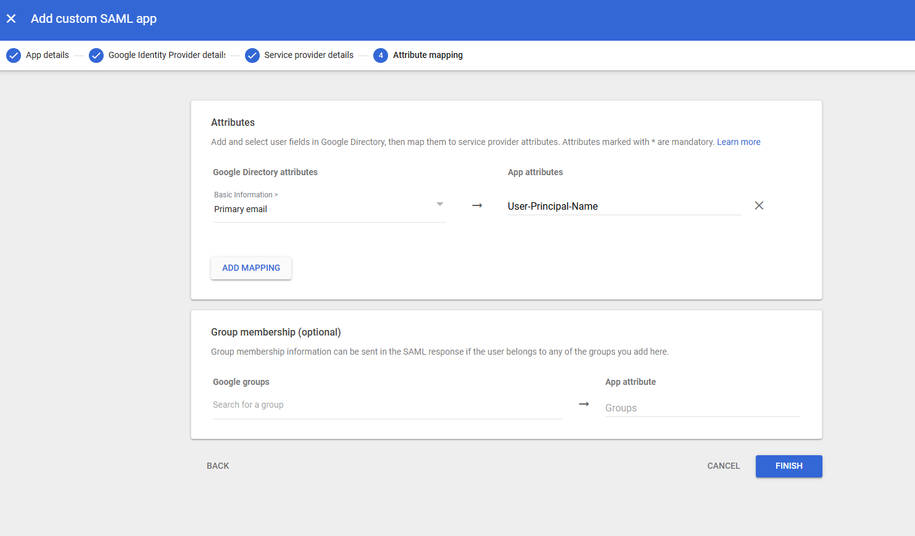Viewport: 915px width, 536px height.
Task: Edit the User-Principal-Name app attribute field
Action: 623,206
